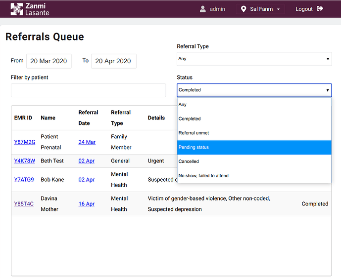
Task: Open the Referral Type dropdown
Action: point(254,59)
